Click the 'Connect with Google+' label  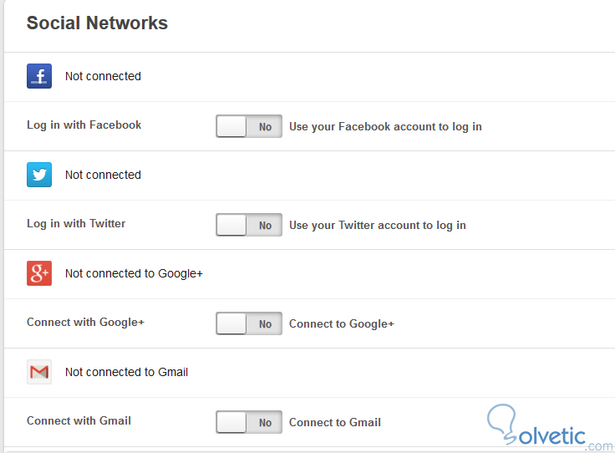pos(85,323)
